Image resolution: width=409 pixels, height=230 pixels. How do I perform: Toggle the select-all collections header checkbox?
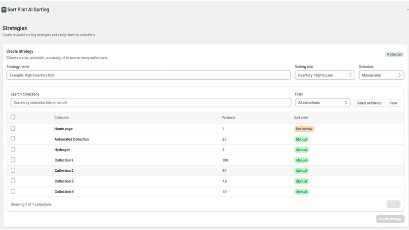[x=13, y=117]
